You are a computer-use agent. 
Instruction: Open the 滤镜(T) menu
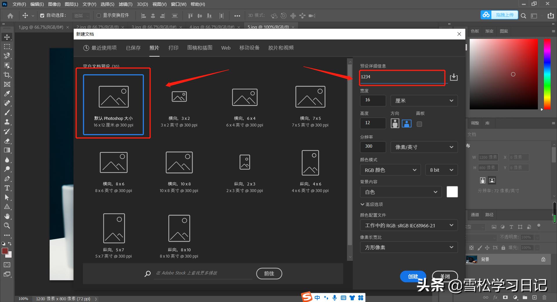point(125,4)
